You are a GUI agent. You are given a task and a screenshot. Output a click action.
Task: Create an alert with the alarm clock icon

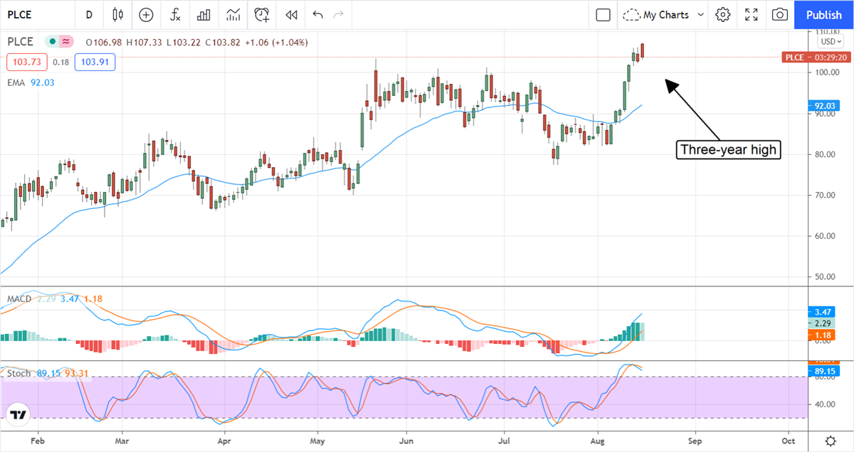tap(262, 14)
